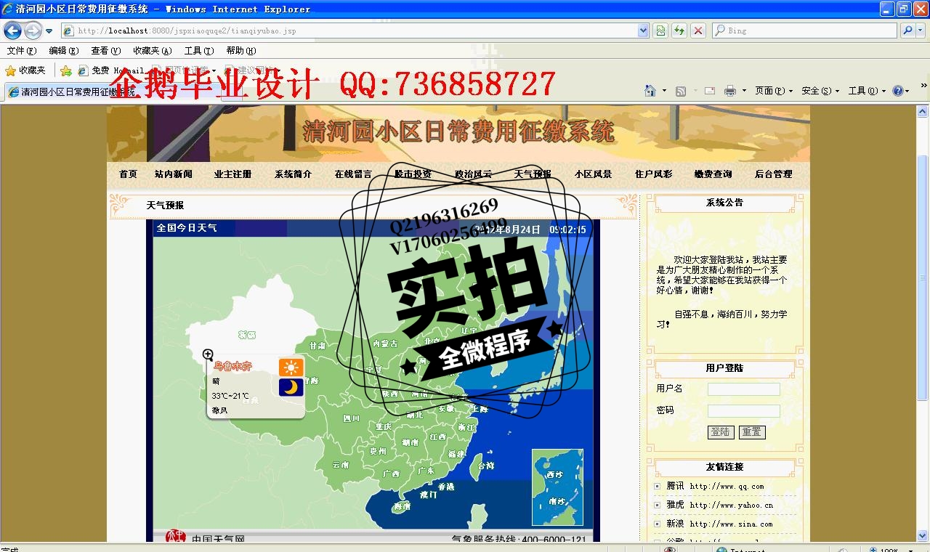Image resolution: width=930 pixels, height=552 pixels.
Task: Refresh the page with the refresh icon
Action: click(x=679, y=31)
